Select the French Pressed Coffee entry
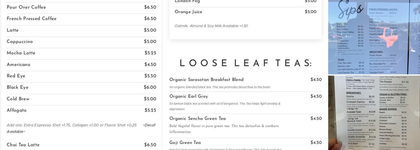This screenshot has width=420, height=150. 31,19
